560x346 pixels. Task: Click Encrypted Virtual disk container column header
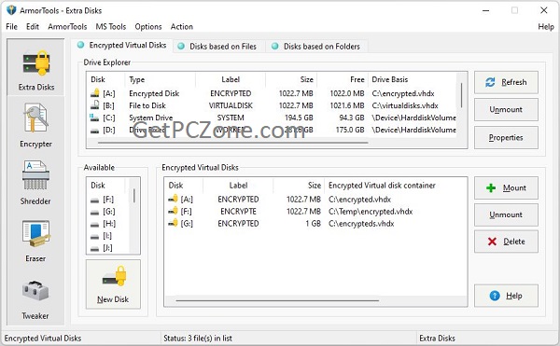396,186
